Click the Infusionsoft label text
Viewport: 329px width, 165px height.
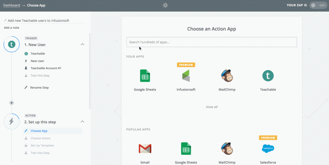tap(186, 90)
